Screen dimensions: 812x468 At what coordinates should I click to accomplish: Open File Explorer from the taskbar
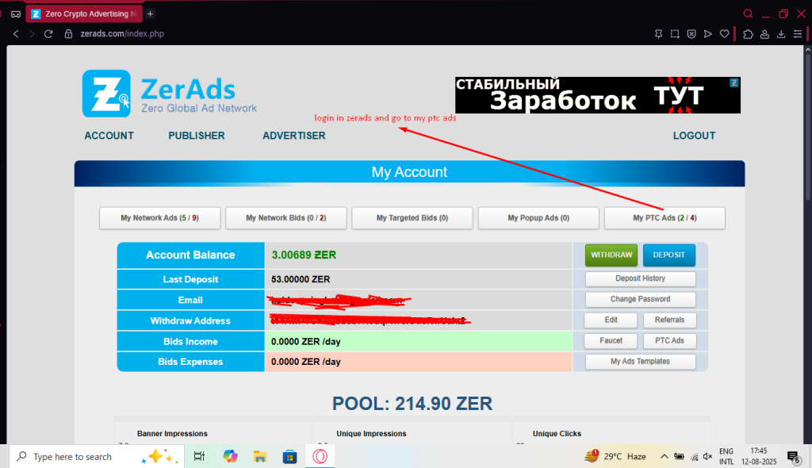[259, 456]
